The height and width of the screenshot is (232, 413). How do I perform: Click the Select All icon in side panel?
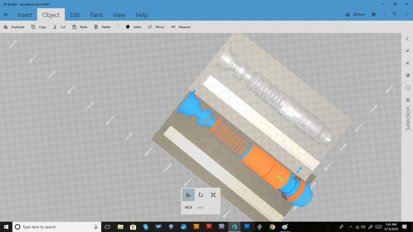coord(408,51)
